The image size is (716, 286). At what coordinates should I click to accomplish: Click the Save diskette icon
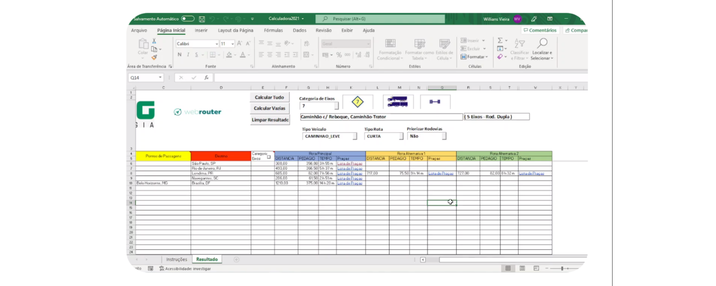[202, 19]
